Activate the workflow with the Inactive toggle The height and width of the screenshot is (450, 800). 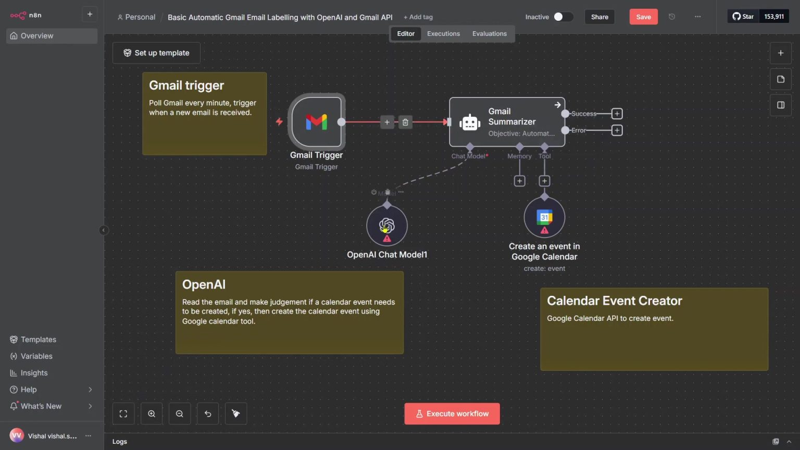click(563, 17)
